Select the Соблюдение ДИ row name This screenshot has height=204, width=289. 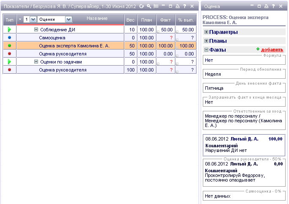pyautogui.click(x=57, y=30)
